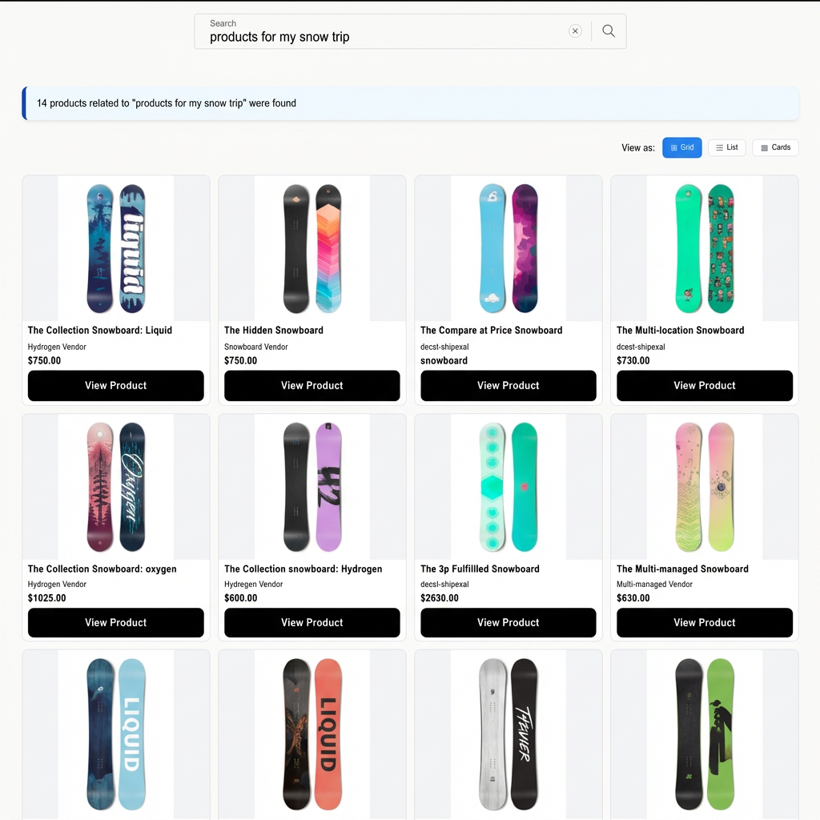Open The Collection snowboard: Hydrogen title
Image resolution: width=820 pixels, height=820 pixels.
point(303,569)
